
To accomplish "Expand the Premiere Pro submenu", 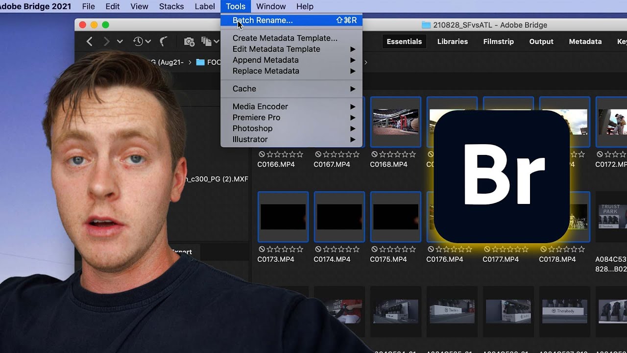I will [352, 118].
